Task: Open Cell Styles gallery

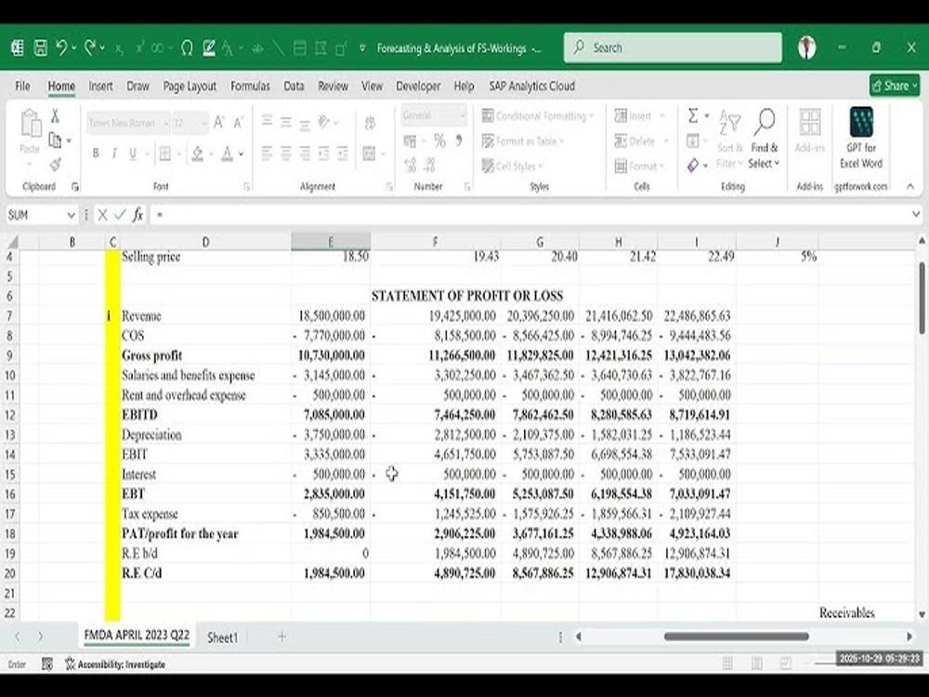Action: pyautogui.click(x=513, y=166)
